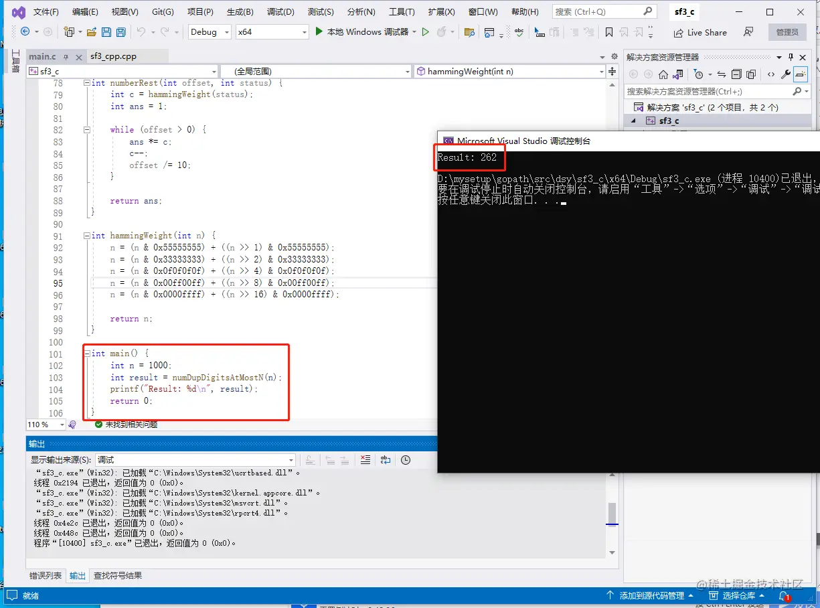Switch to the sf3_cpp.cpp tab
820x608 pixels.
[x=114, y=57]
